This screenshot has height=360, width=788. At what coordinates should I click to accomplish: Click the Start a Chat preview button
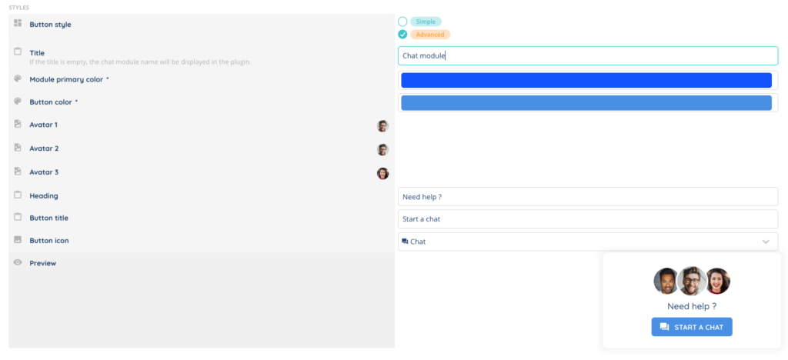tap(692, 327)
